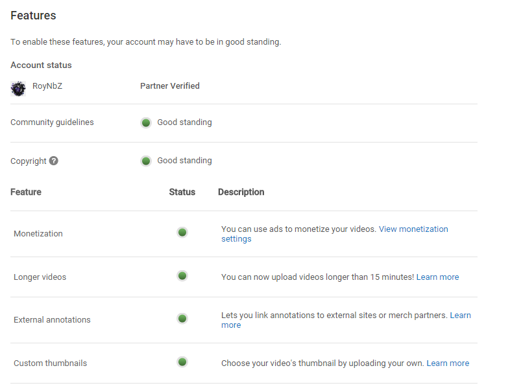Viewport: 521px width, 390px height.
Task: Click the Community guidelines green status dot
Action: coord(146,122)
